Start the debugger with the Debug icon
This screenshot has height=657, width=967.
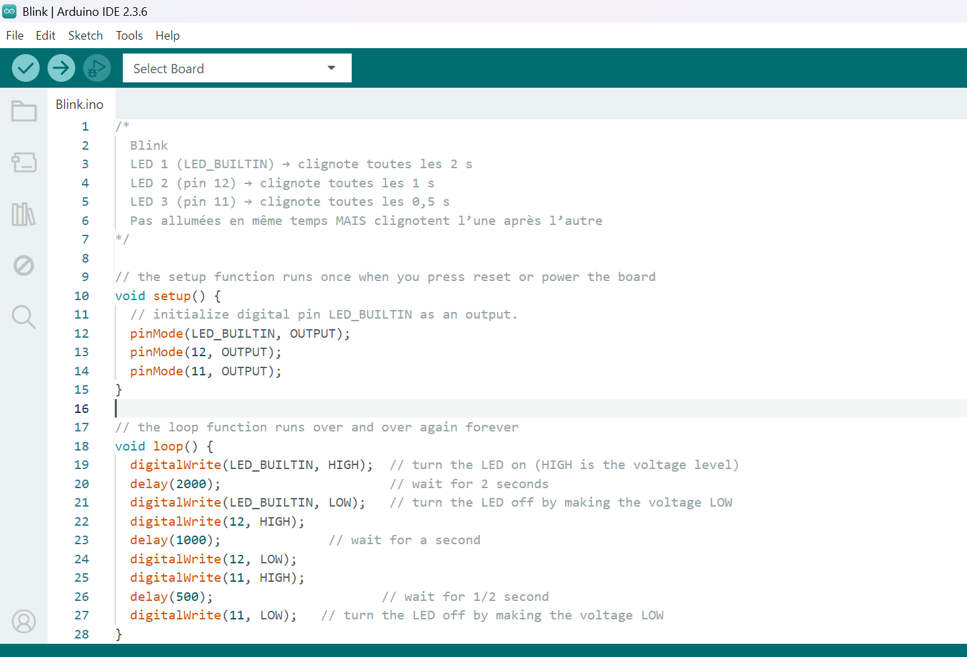[x=96, y=68]
